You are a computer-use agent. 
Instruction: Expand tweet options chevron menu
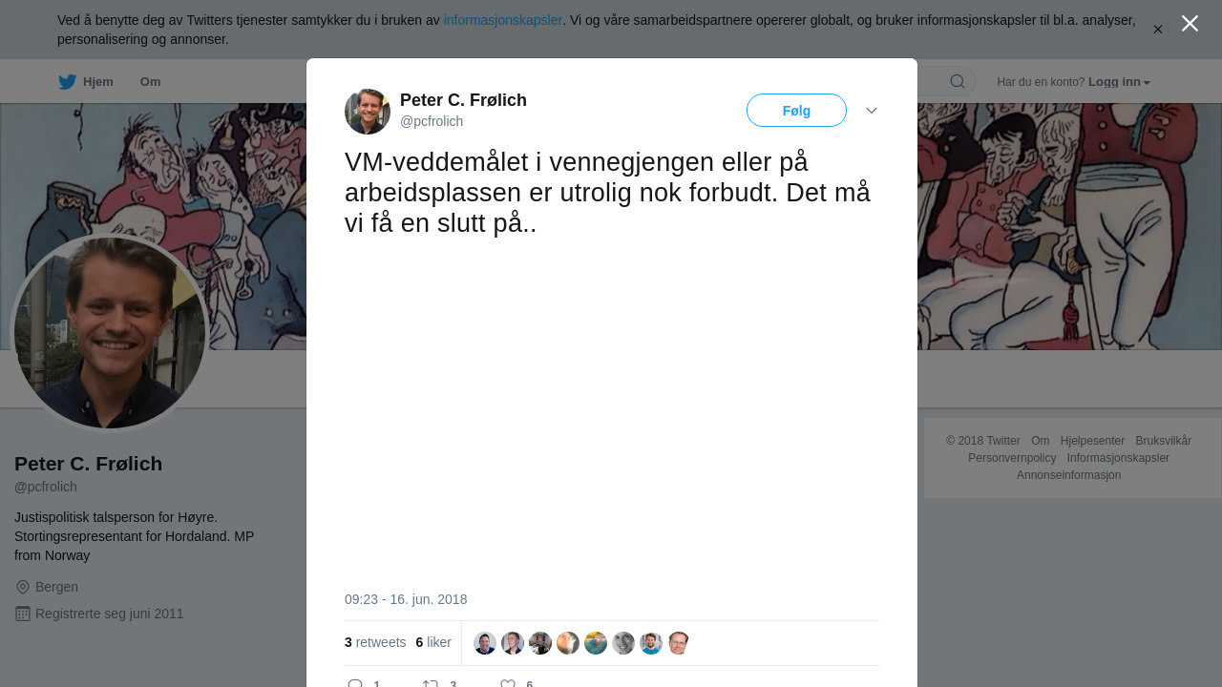coord(872,111)
